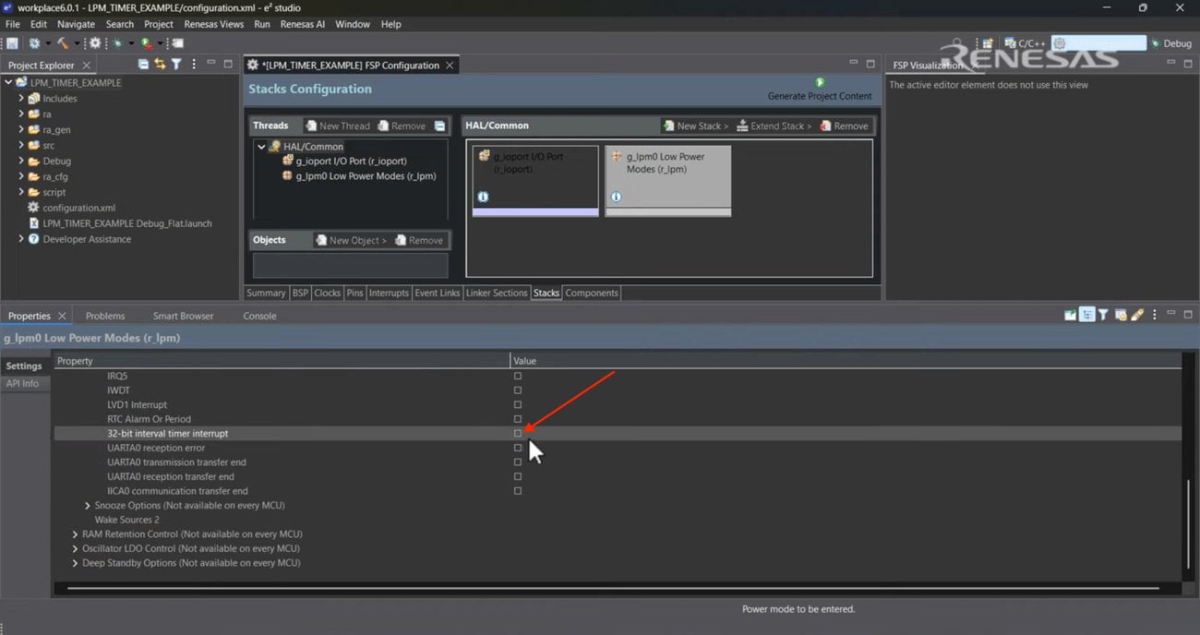Open Properties view menu three dots
The image size is (1200, 635).
1154,316
